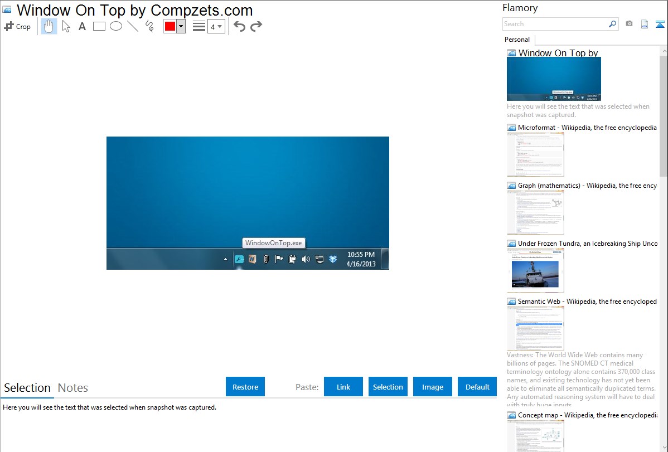
Task: Click the collapse panel icon at top right
Action: (660, 24)
